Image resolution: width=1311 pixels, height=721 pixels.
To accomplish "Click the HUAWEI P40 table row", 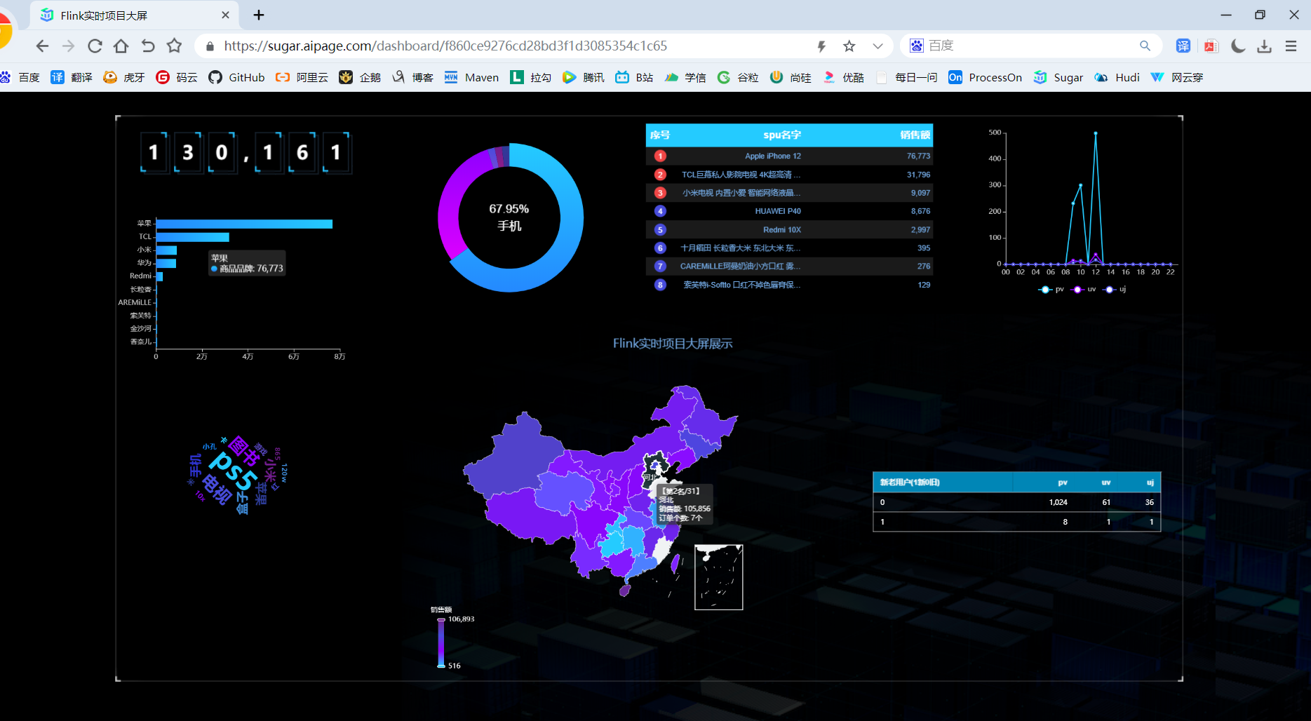I will coord(789,211).
